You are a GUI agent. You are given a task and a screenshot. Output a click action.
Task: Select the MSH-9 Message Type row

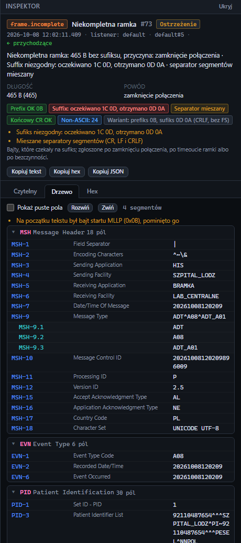(121, 317)
